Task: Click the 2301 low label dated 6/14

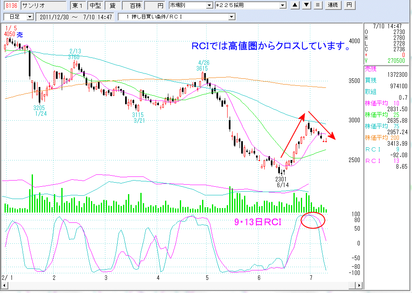Action: [281, 179]
